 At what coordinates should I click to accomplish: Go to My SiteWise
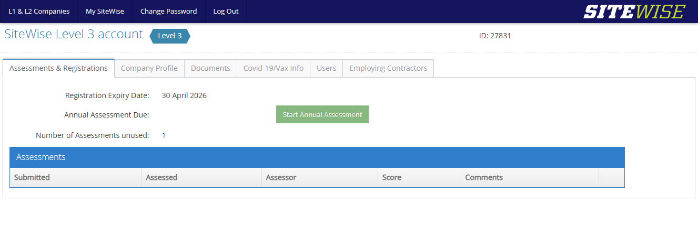(x=105, y=12)
